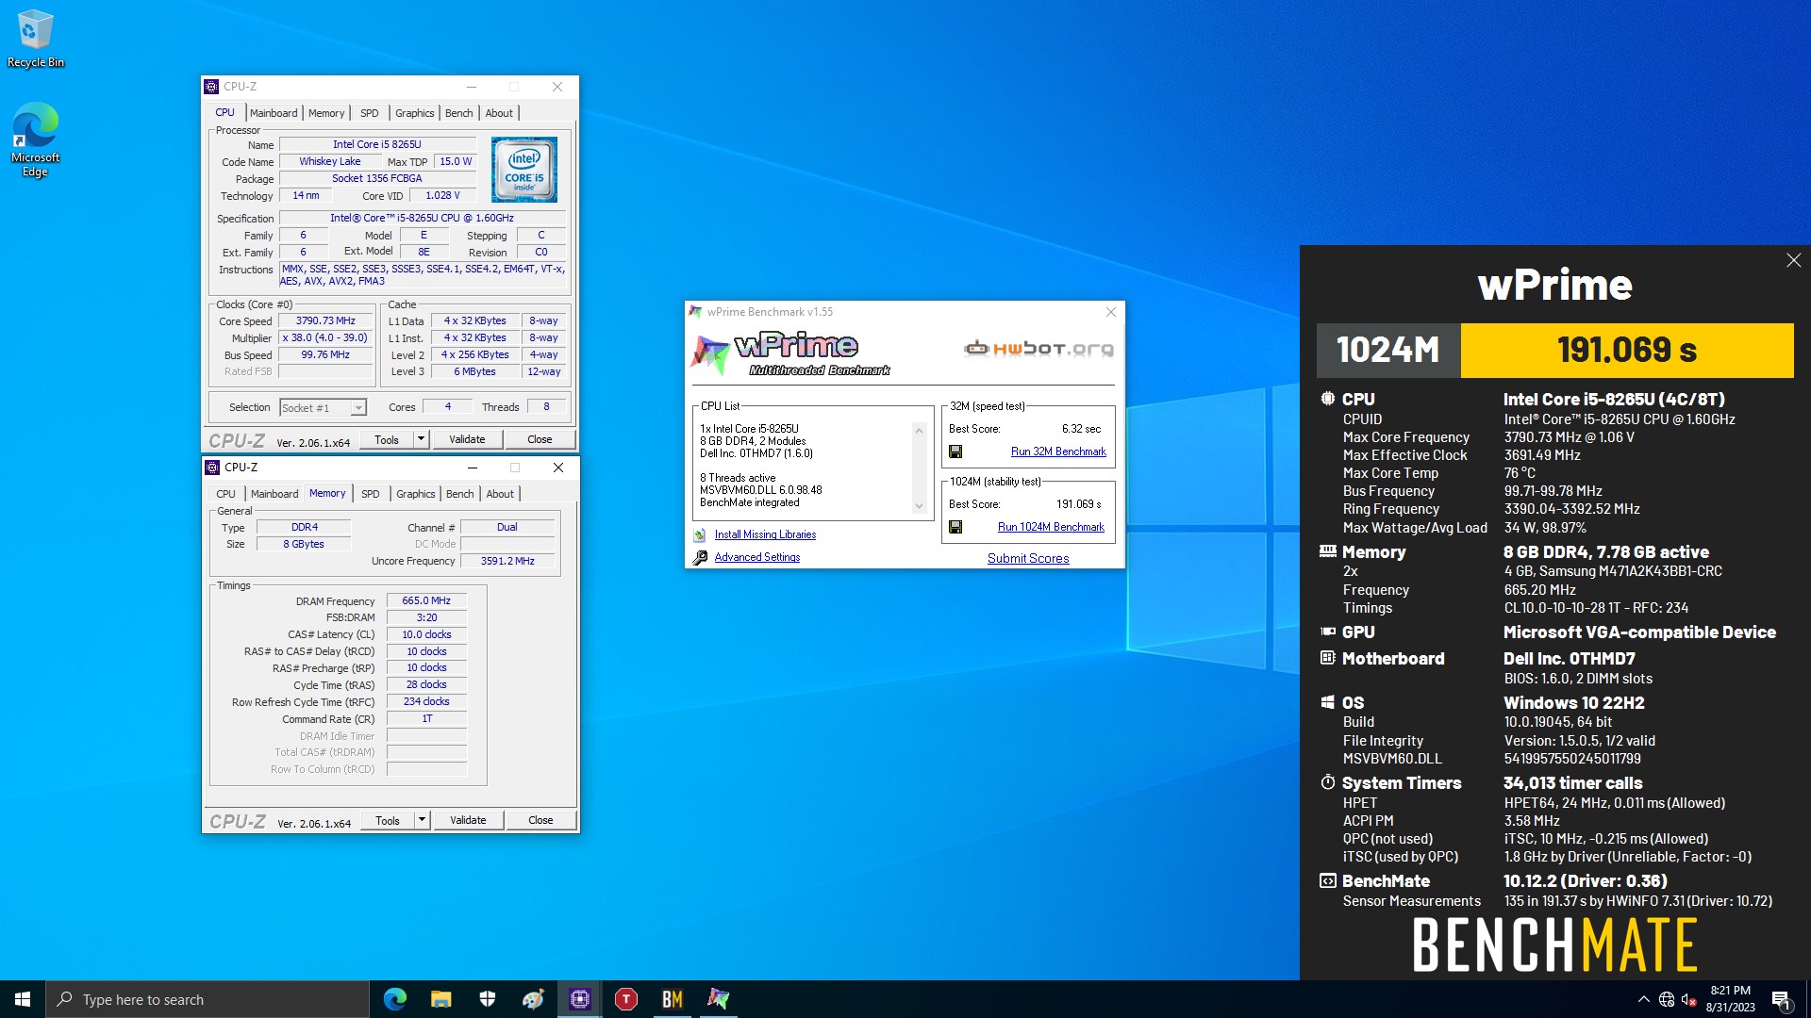Open the red T app in taskbar
Image resolution: width=1811 pixels, height=1018 pixels.
(x=625, y=999)
